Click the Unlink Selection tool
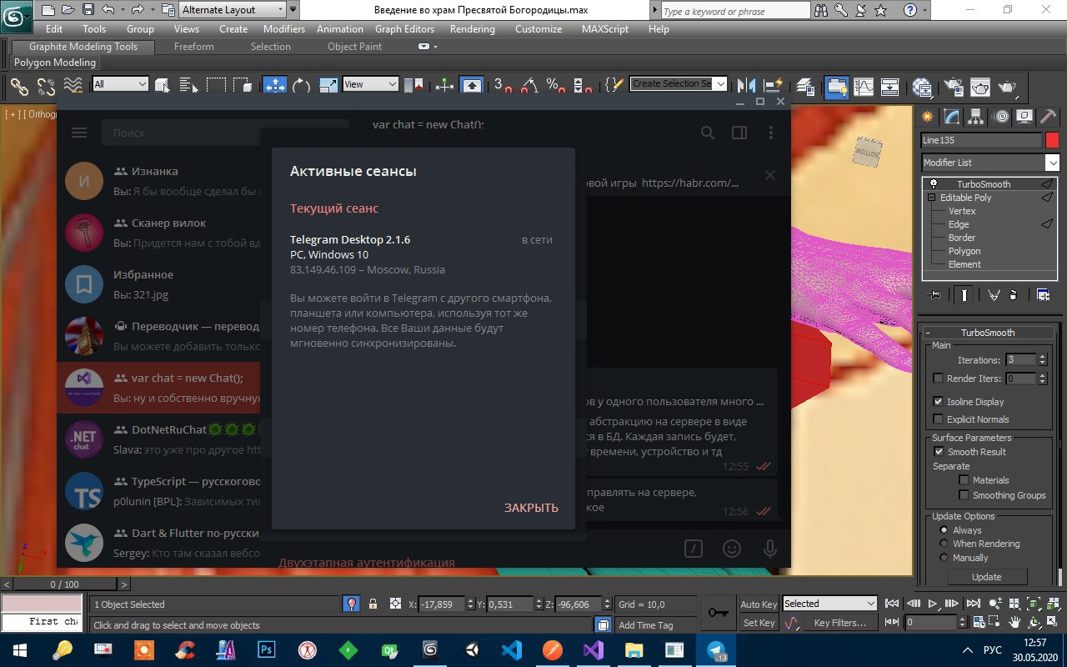 coord(46,85)
